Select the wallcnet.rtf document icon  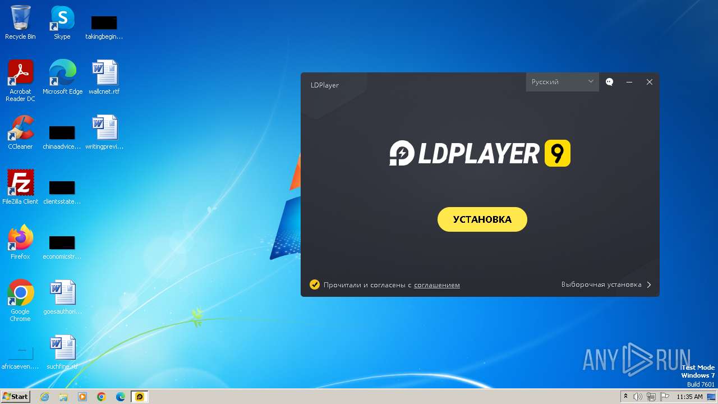point(104,77)
